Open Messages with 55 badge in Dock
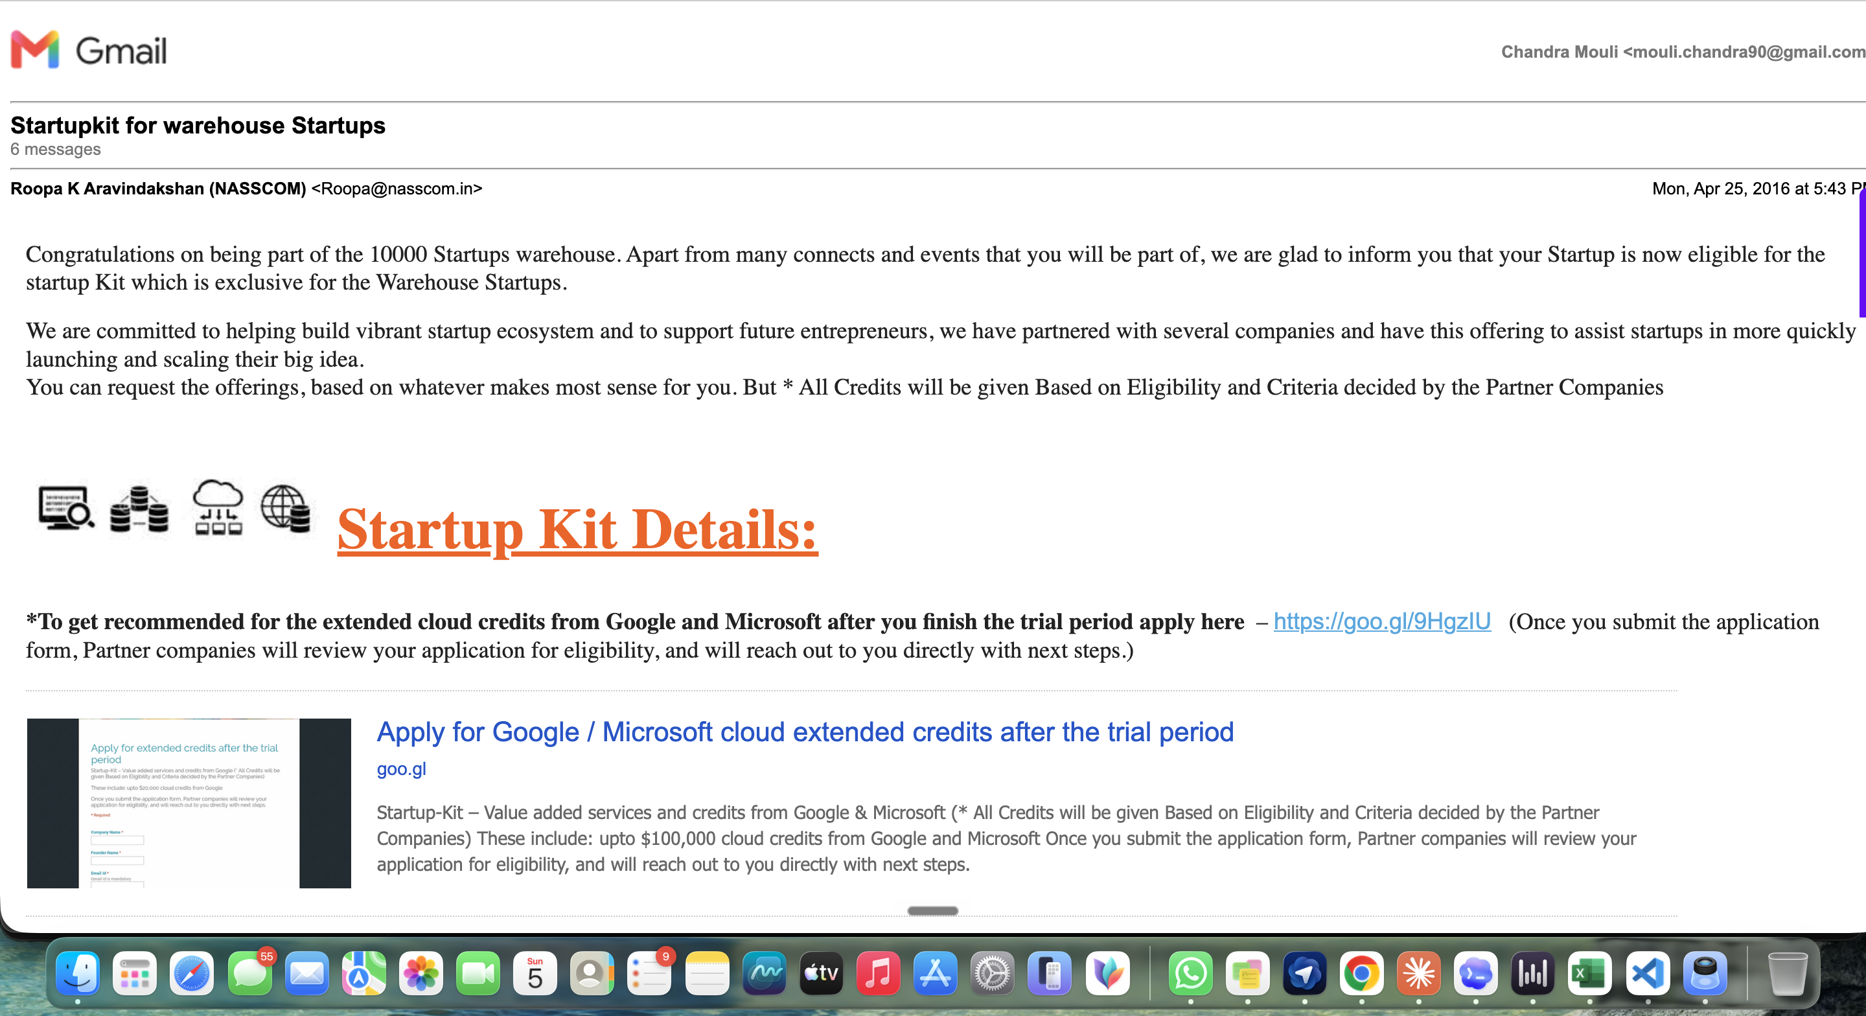This screenshot has width=1866, height=1016. (250, 973)
